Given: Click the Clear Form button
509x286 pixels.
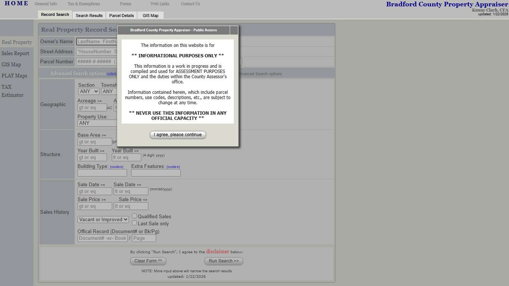Looking at the screenshot, I should (x=148, y=261).
